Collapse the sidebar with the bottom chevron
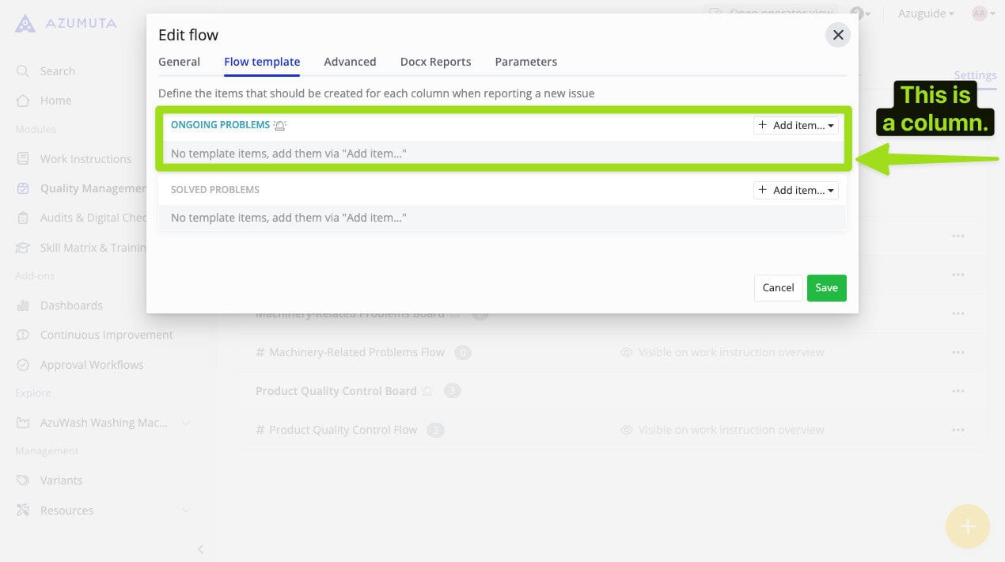The height and width of the screenshot is (562, 1005). click(x=200, y=549)
